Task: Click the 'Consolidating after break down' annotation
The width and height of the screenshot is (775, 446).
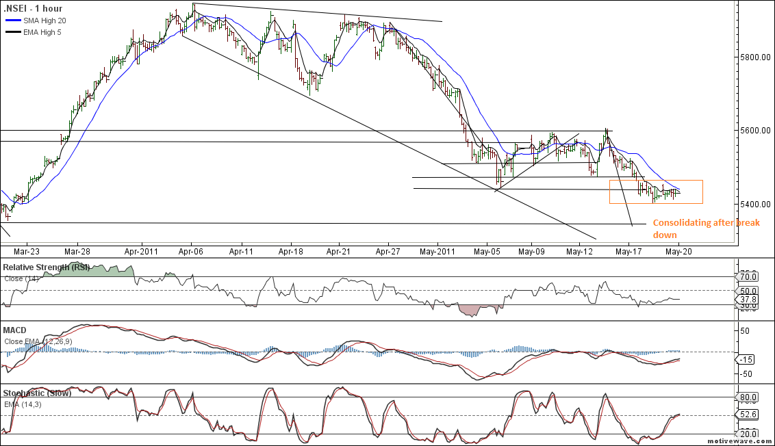Action: (706, 228)
